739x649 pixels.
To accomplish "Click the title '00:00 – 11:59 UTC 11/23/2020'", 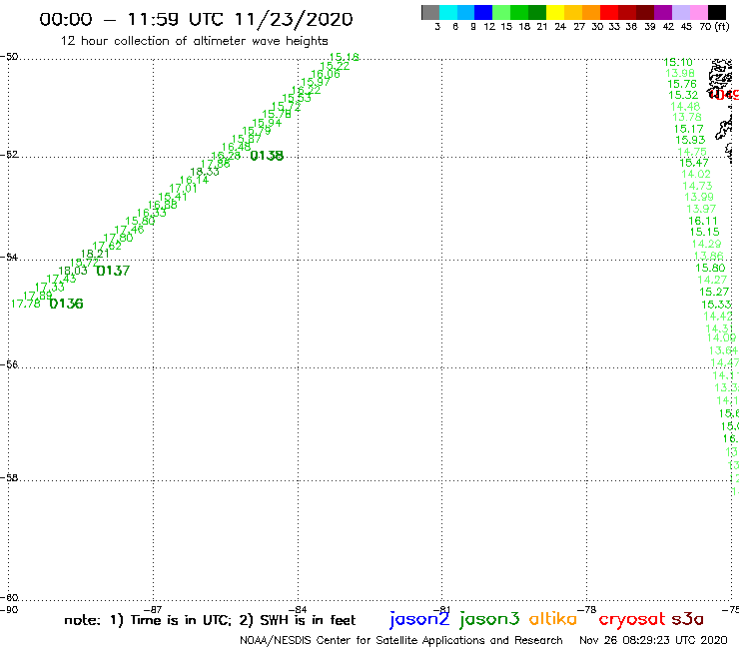I will (x=196, y=19).
